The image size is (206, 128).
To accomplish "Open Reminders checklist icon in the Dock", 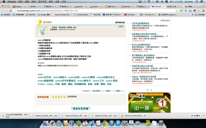I will click(98, 123).
